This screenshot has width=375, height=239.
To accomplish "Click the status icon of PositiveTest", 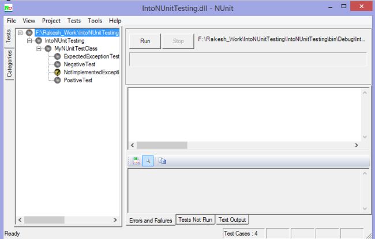I will tap(57, 80).
